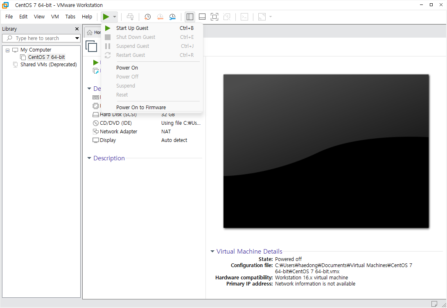Toggle the thumbnail bar view icon
This screenshot has height=308, width=447.
(202, 17)
